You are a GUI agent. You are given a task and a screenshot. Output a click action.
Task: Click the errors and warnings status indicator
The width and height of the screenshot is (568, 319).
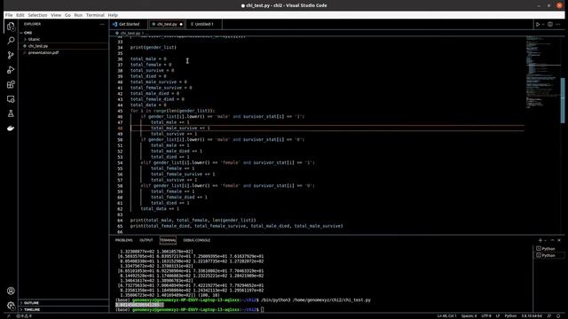pyautogui.click(x=24, y=315)
